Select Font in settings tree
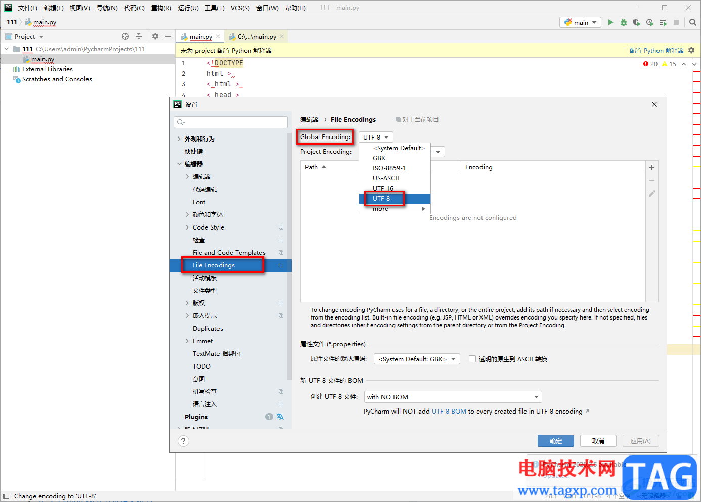701x502 pixels. [199, 202]
